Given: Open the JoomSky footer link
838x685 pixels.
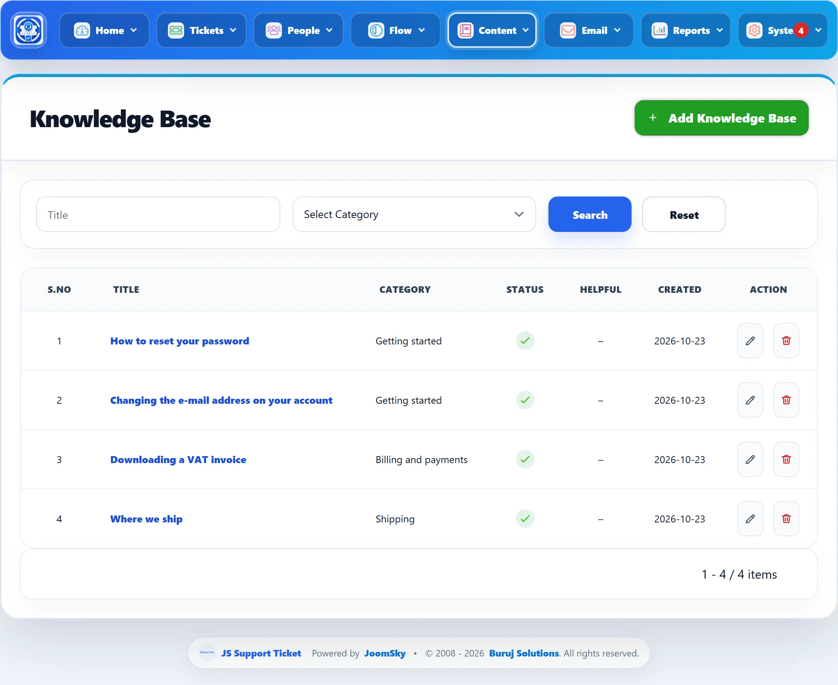Looking at the screenshot, I should (384, 653).
